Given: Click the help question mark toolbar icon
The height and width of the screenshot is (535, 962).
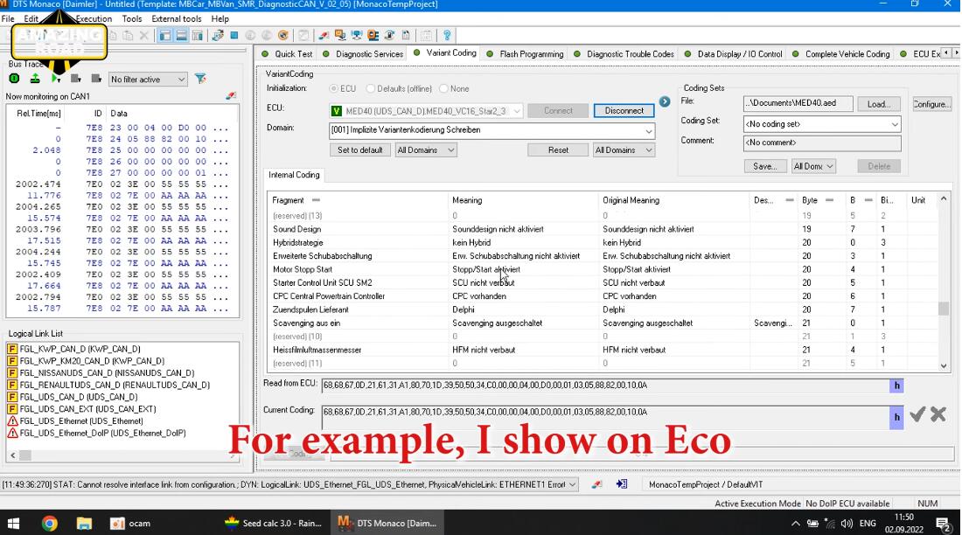Looking at the screenshot, I should (447, 36).
